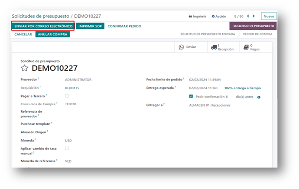This screenshot has width=299, height=189.
Task: Click the WhatsApp Enviar icon
Action: pos(182,47)
